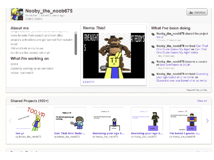Click the curator activity icon
The width and height of the screenshot is (214, 160).
pos(153,62)
